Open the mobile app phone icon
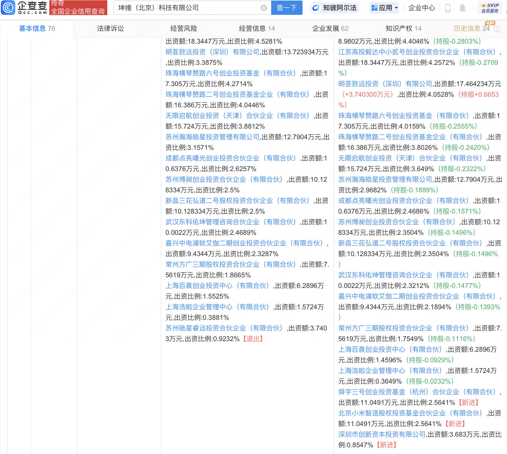 (x=448, y=8)
